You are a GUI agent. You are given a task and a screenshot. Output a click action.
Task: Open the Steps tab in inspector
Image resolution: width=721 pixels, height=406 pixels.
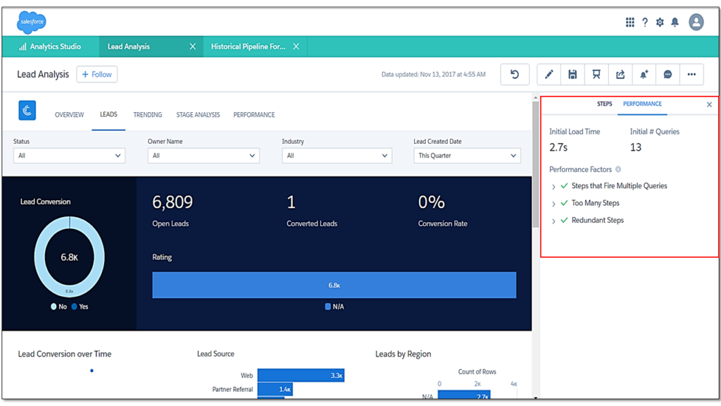[604, 104]
